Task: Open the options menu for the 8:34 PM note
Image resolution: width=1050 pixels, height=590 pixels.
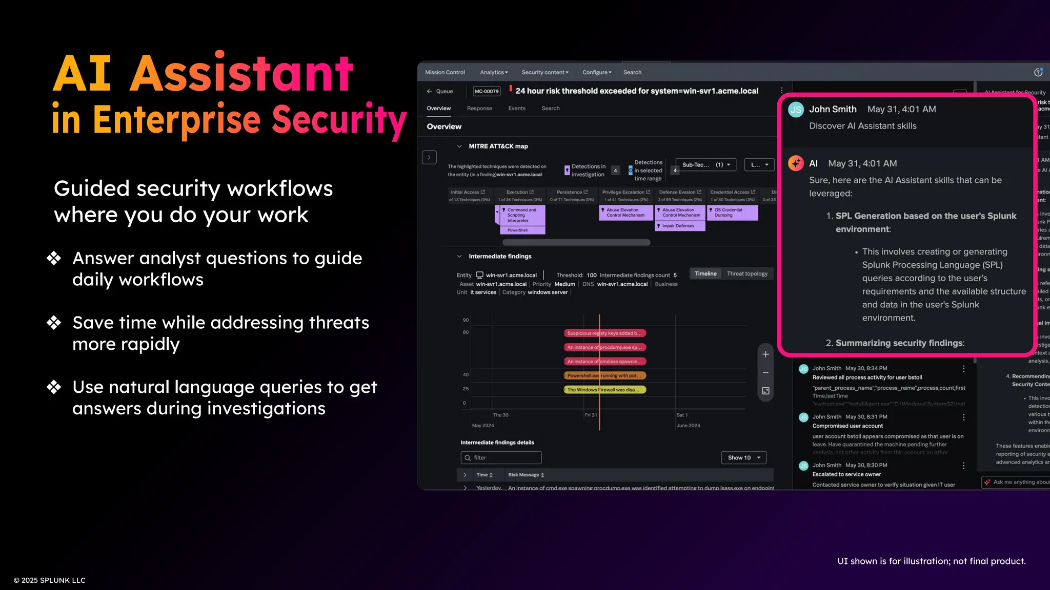Action: coord(964,369)
